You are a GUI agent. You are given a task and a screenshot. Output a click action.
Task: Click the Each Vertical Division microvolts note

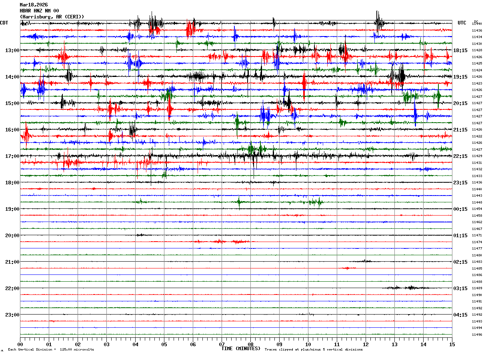[51, 350]
